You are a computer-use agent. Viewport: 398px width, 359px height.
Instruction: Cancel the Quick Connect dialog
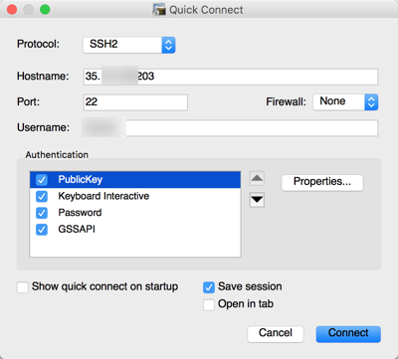tap(276, 334)
